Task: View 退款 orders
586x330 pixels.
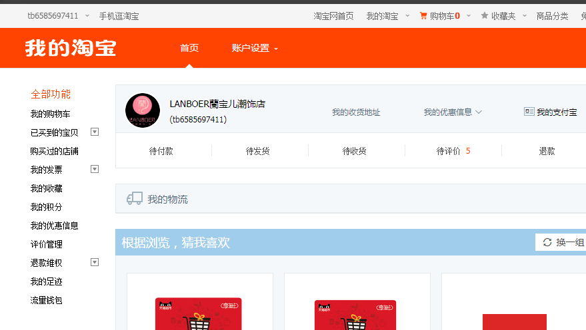Action: [x=547, y=151]
